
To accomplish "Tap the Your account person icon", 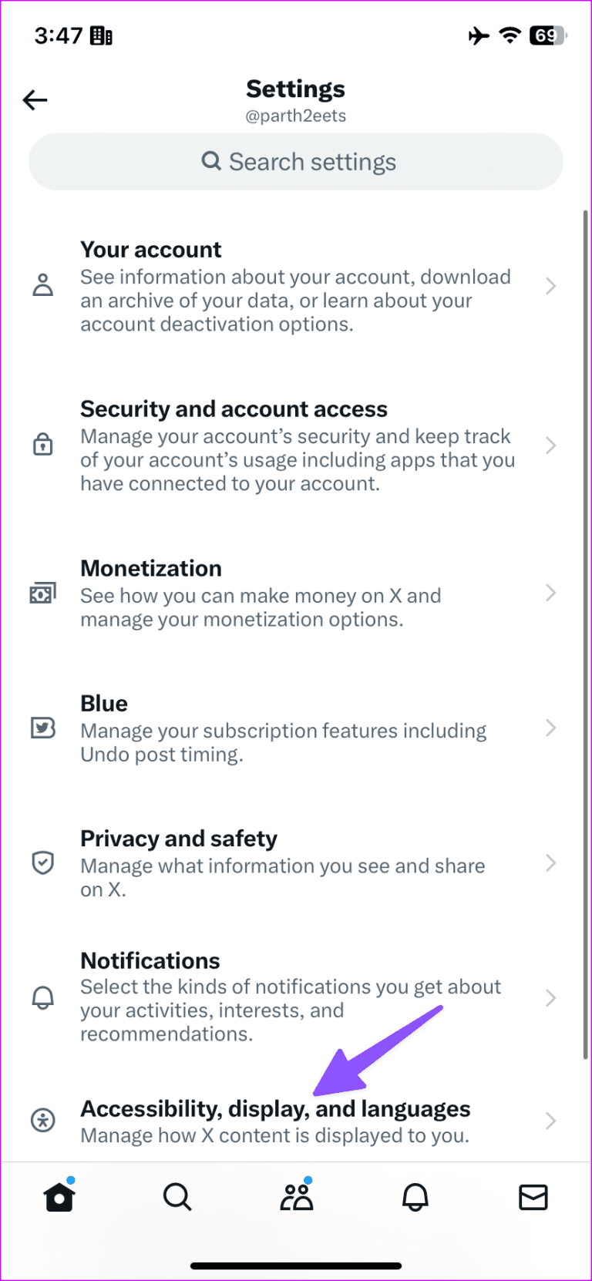I will pyautogui.click(x=43, y=285).
